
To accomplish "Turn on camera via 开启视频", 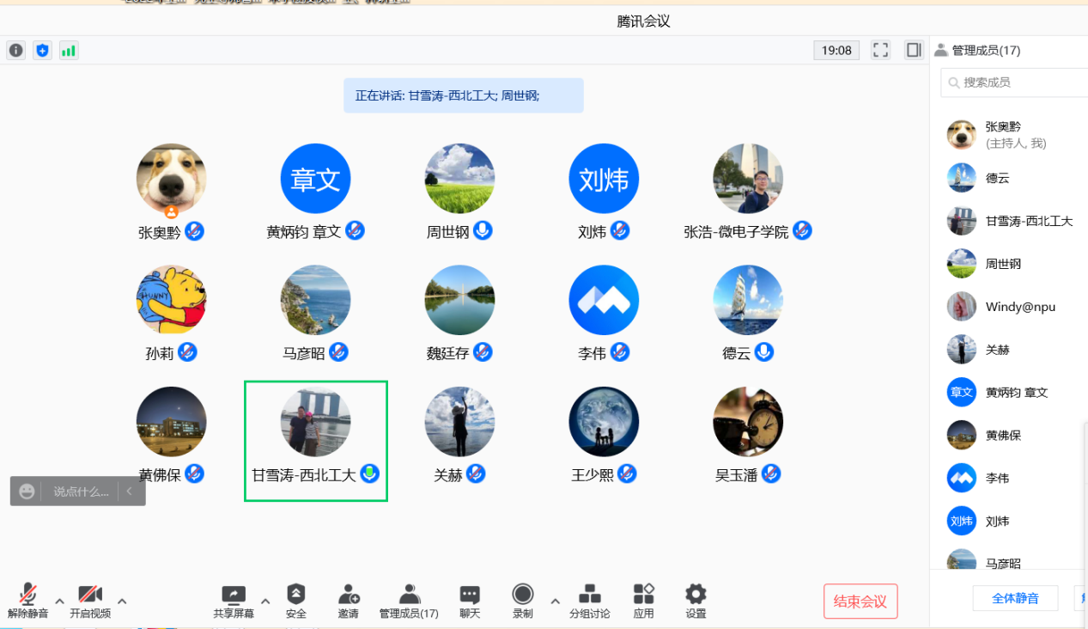I will click(90, 602).
